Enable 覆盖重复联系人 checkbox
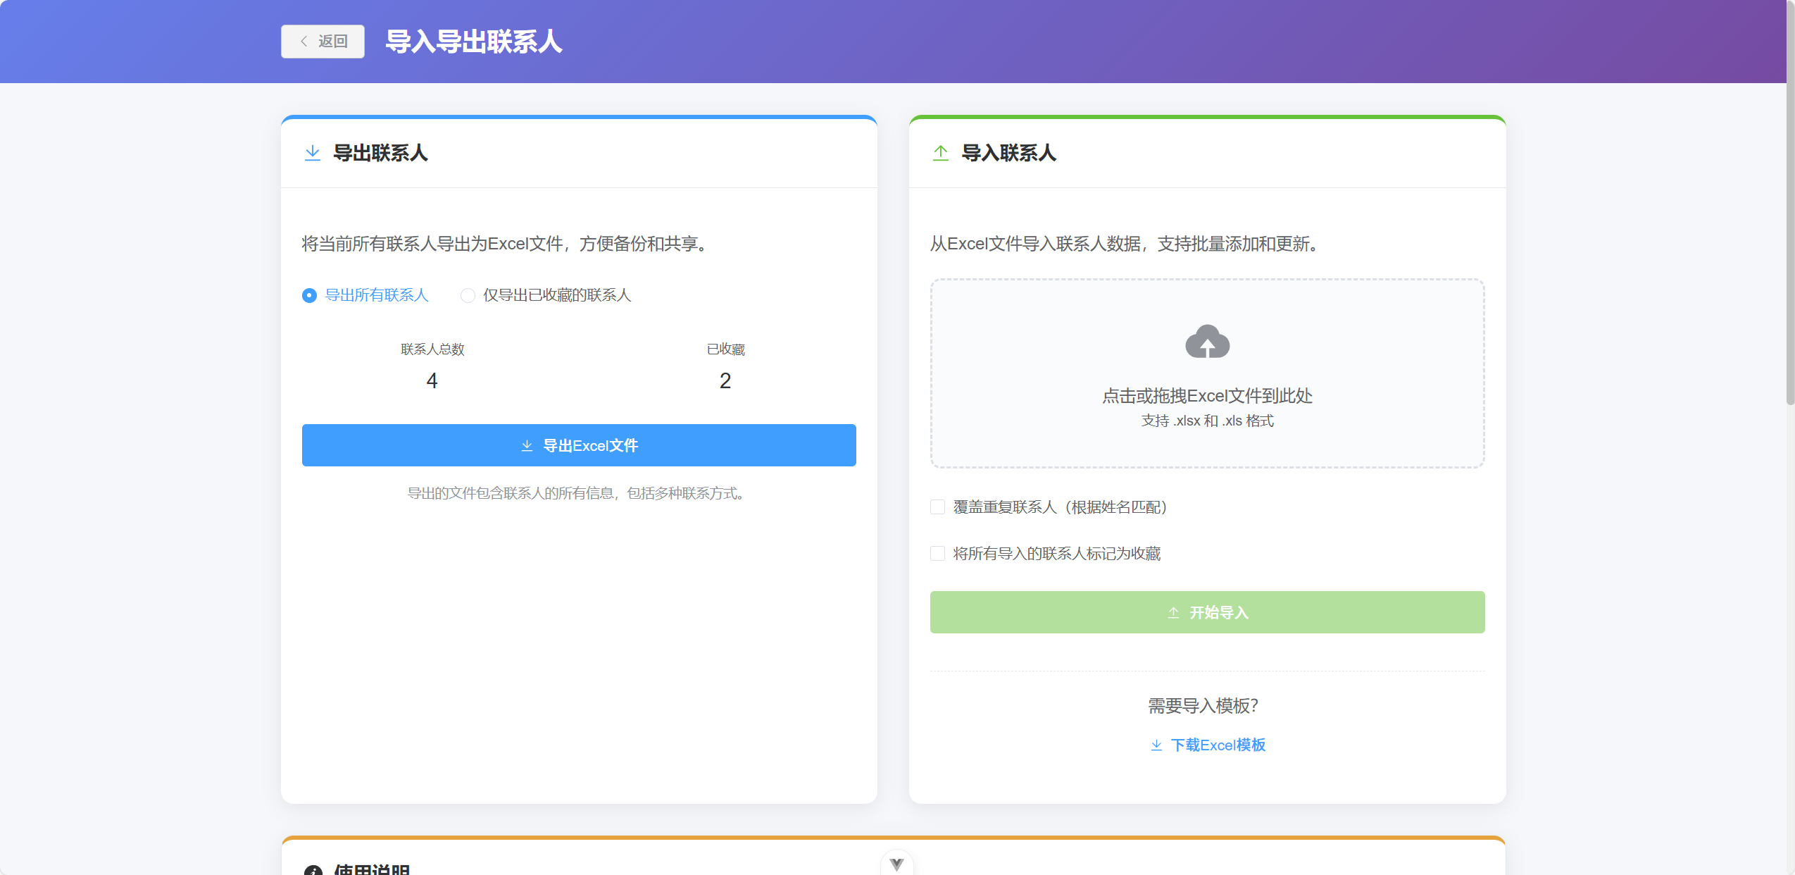 tap(937, 507)
